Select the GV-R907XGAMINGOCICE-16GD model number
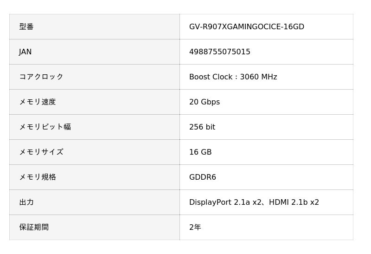 246,27
